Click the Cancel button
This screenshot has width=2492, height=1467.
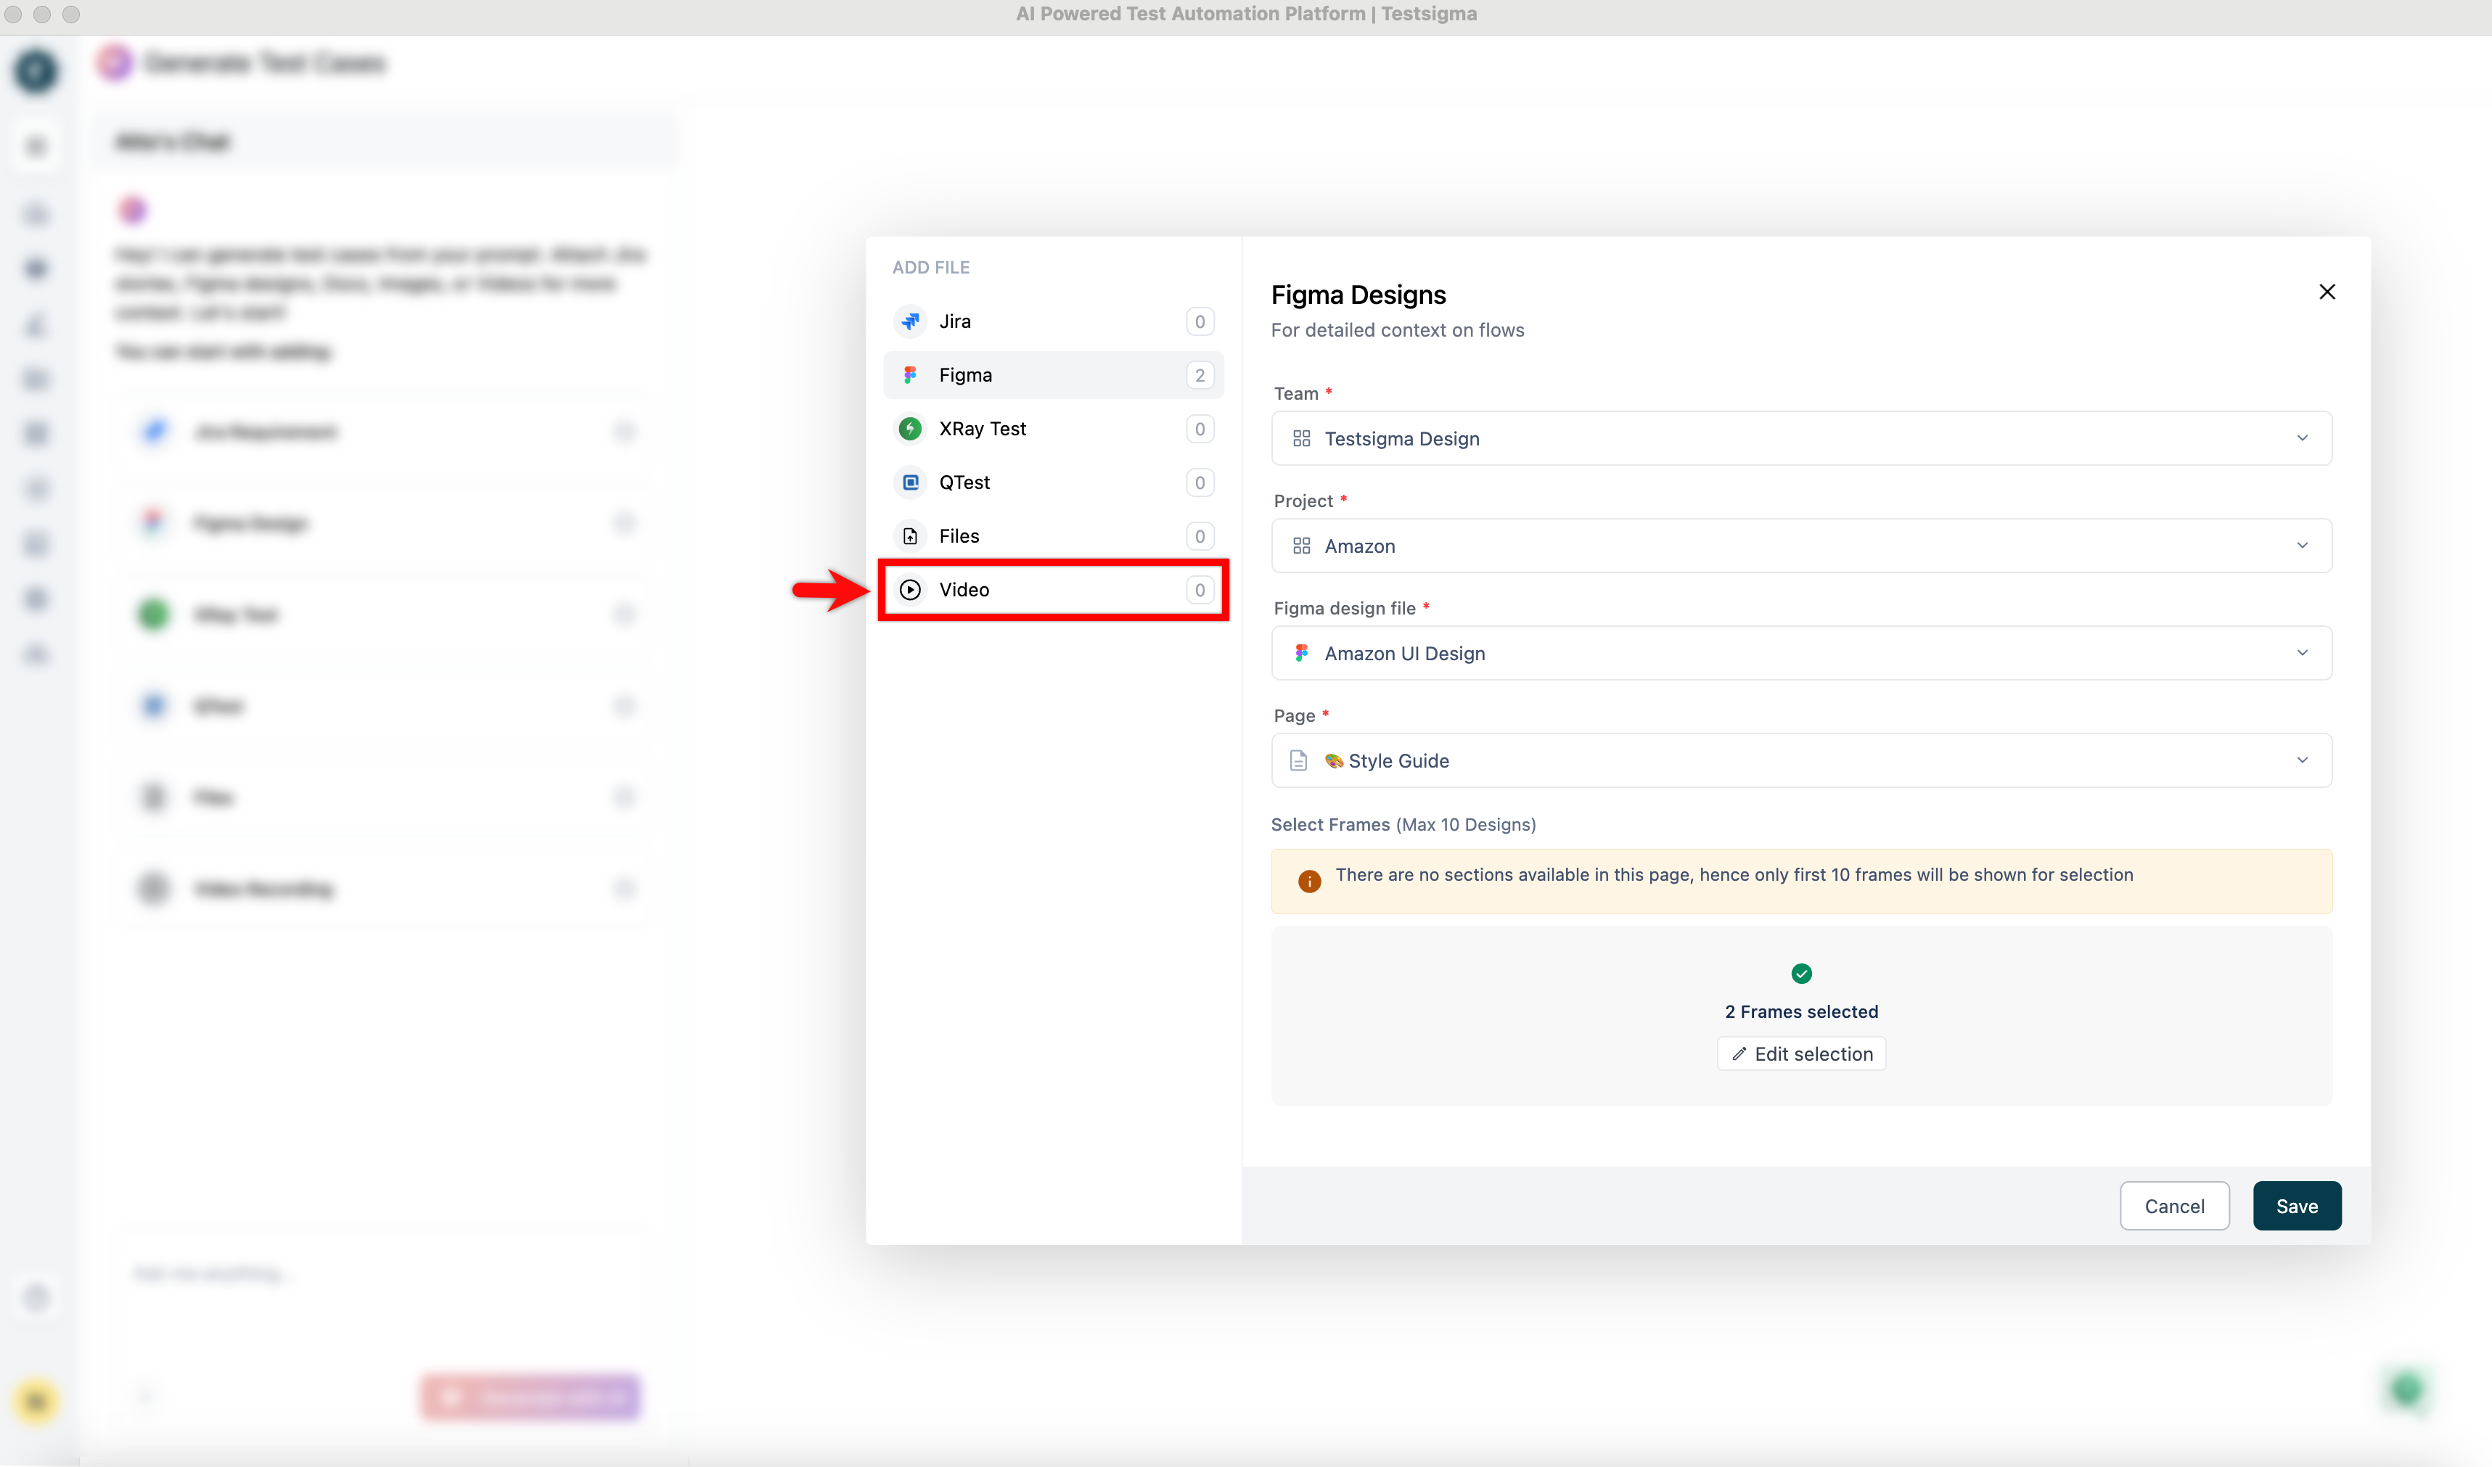(x=2173, y=1205)
